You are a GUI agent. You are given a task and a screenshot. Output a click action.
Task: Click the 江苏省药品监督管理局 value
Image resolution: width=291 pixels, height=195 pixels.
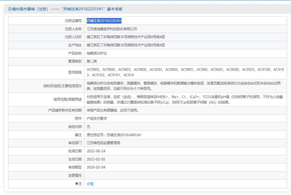click(x=103, y=143)
